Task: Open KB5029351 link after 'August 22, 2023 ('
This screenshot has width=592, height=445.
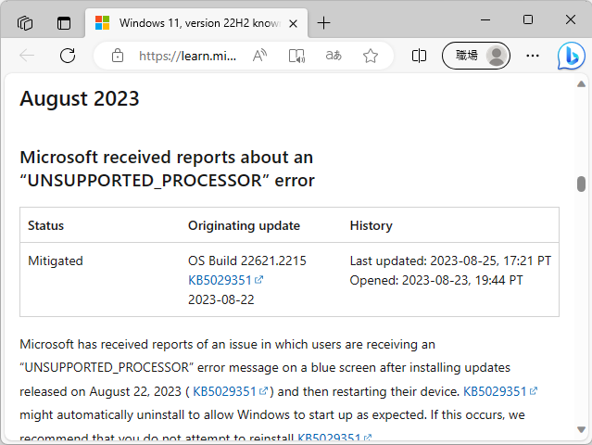Action: [x=230, y=391]
